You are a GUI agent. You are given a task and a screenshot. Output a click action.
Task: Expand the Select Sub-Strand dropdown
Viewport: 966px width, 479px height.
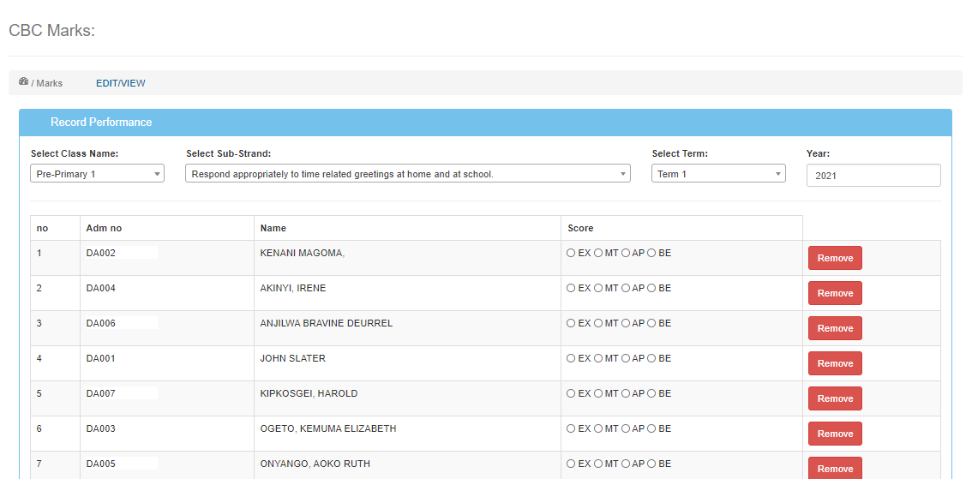click(x=407, y=174)
